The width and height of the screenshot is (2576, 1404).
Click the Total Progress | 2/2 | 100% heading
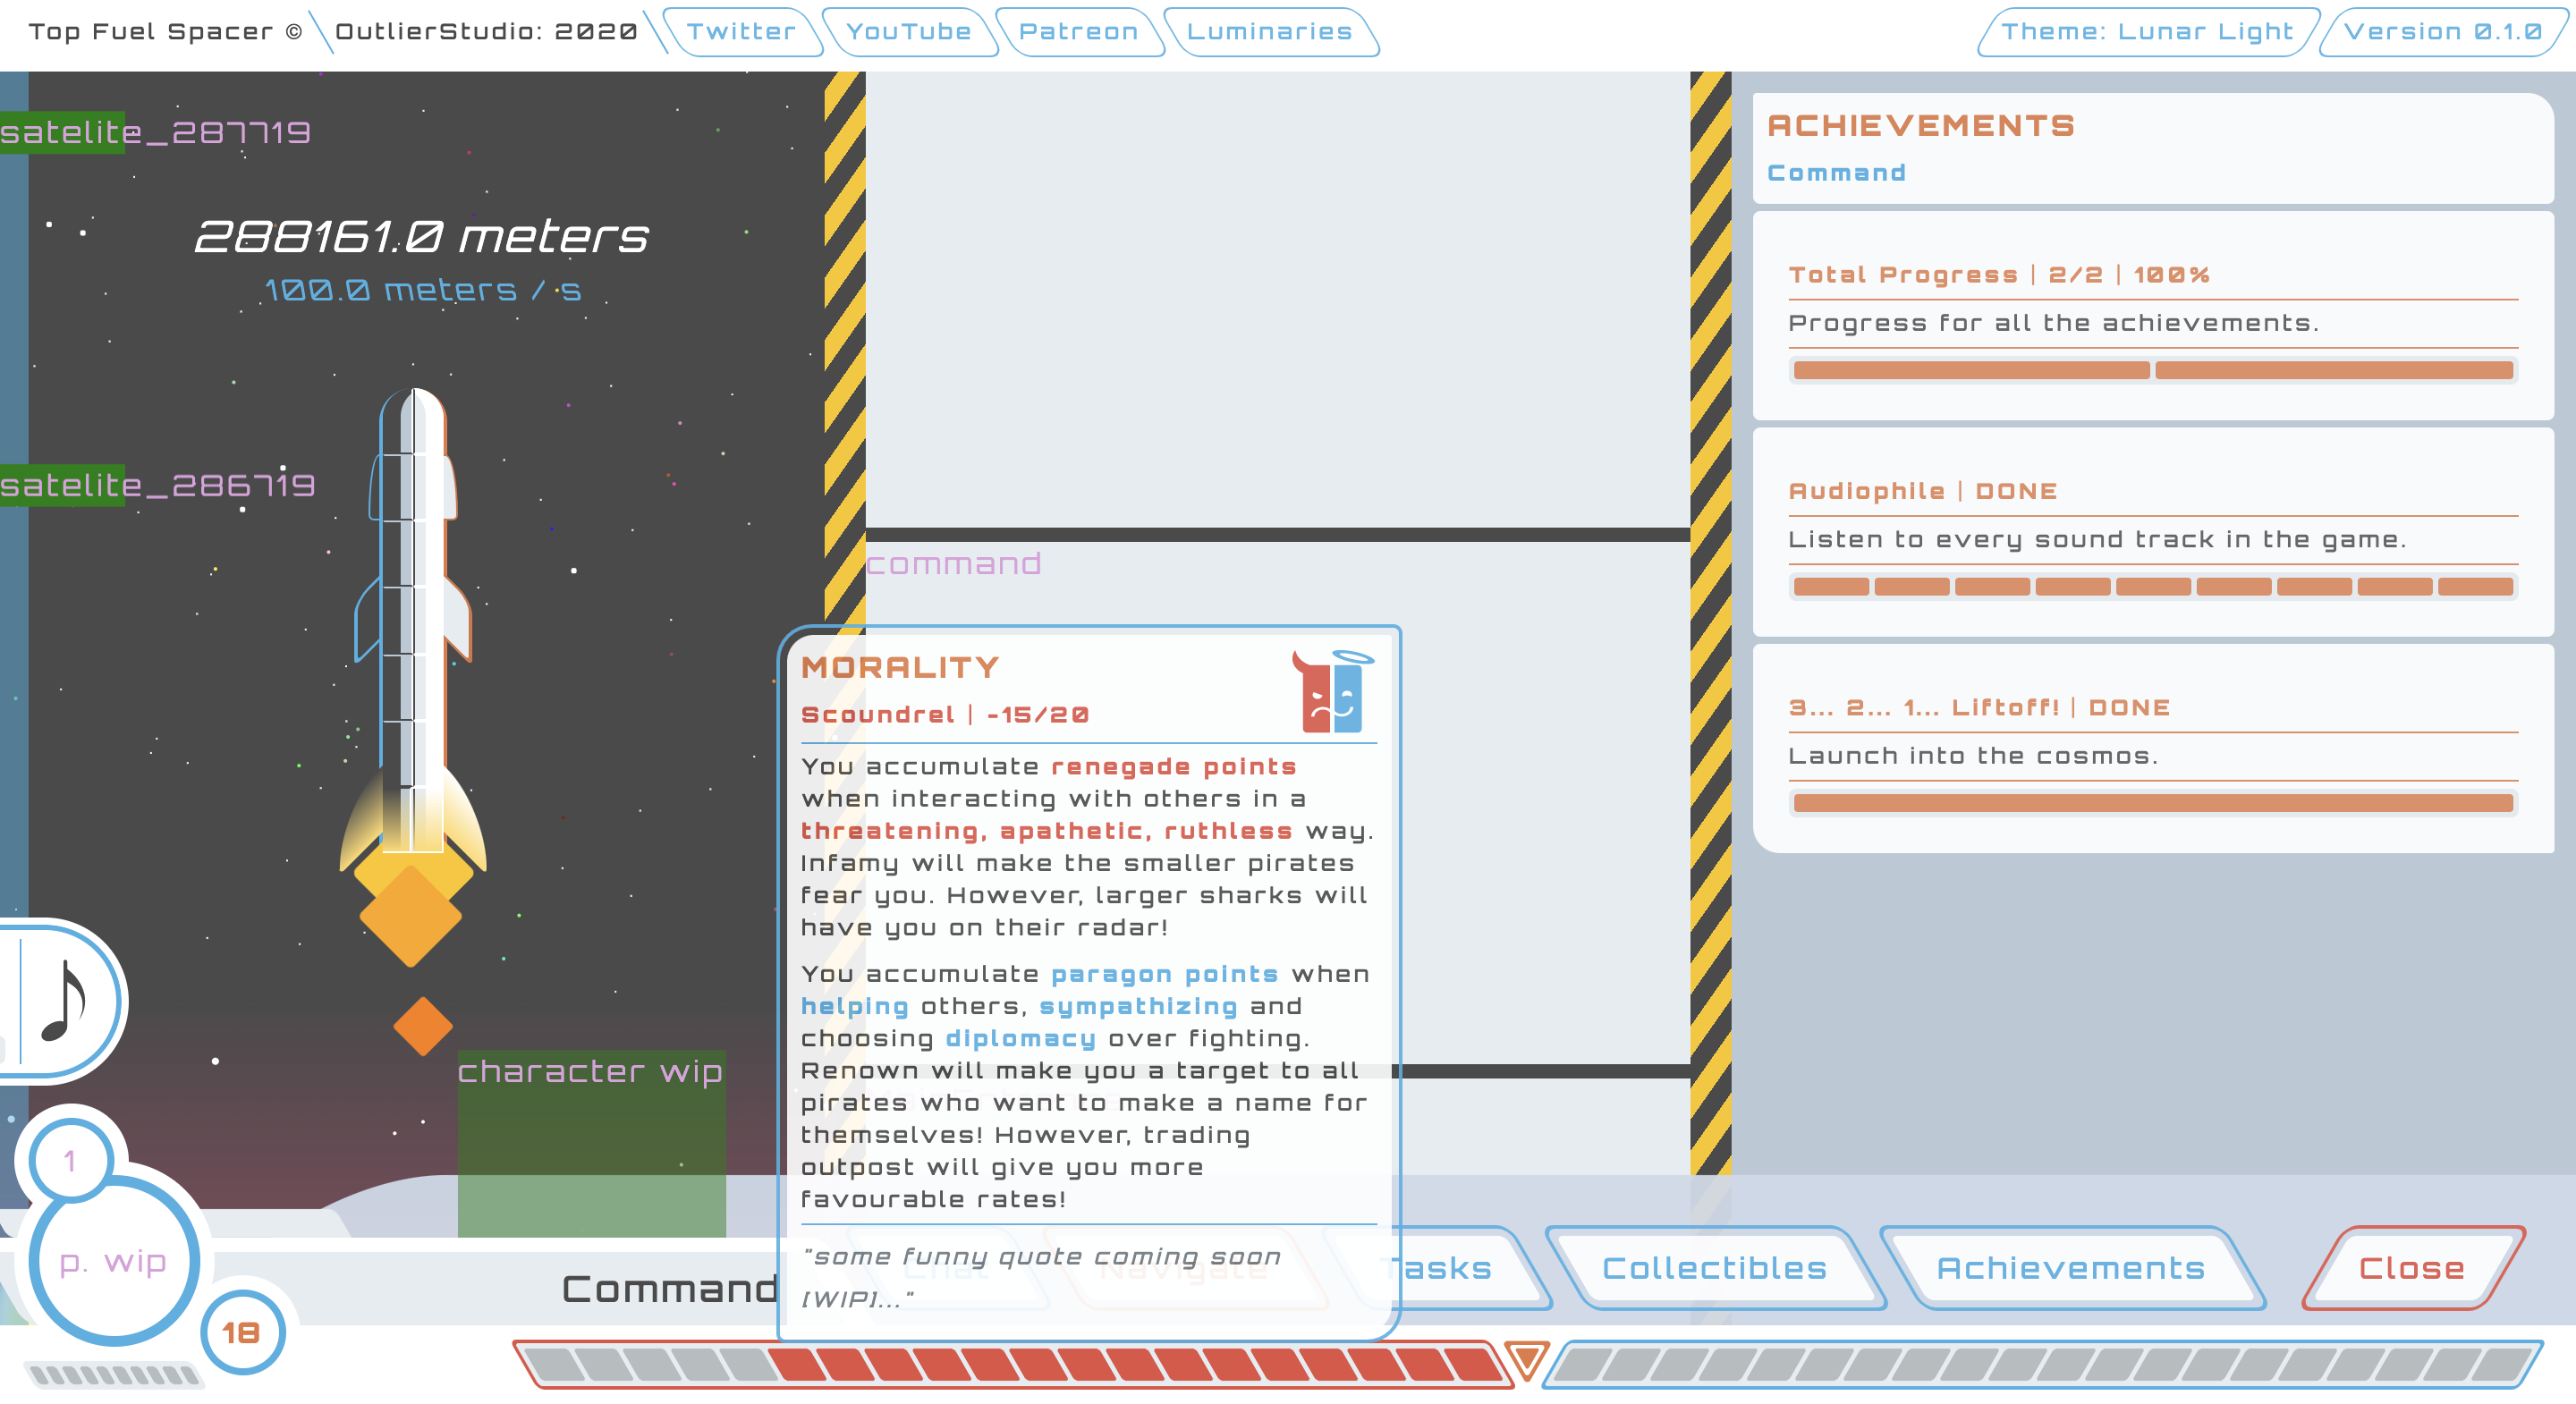(x=1999, y=274)
